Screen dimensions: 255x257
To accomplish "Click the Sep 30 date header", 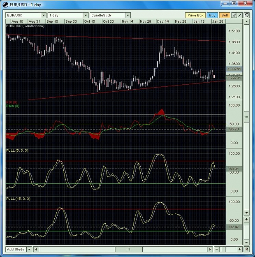I will point(71,21).
